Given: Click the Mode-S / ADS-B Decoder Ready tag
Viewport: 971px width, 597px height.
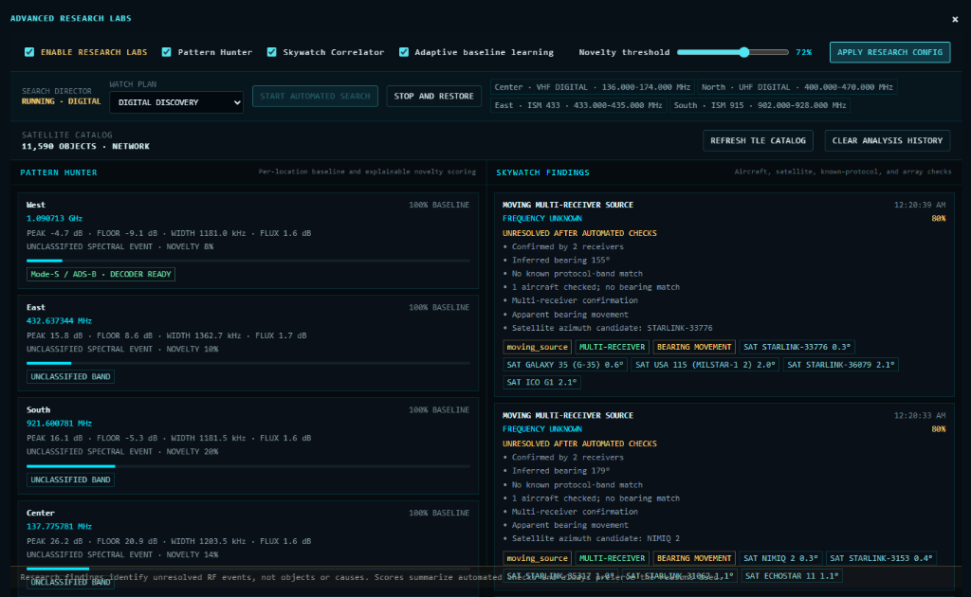Looking at the screenshot, I should click(x=101, y=274).
